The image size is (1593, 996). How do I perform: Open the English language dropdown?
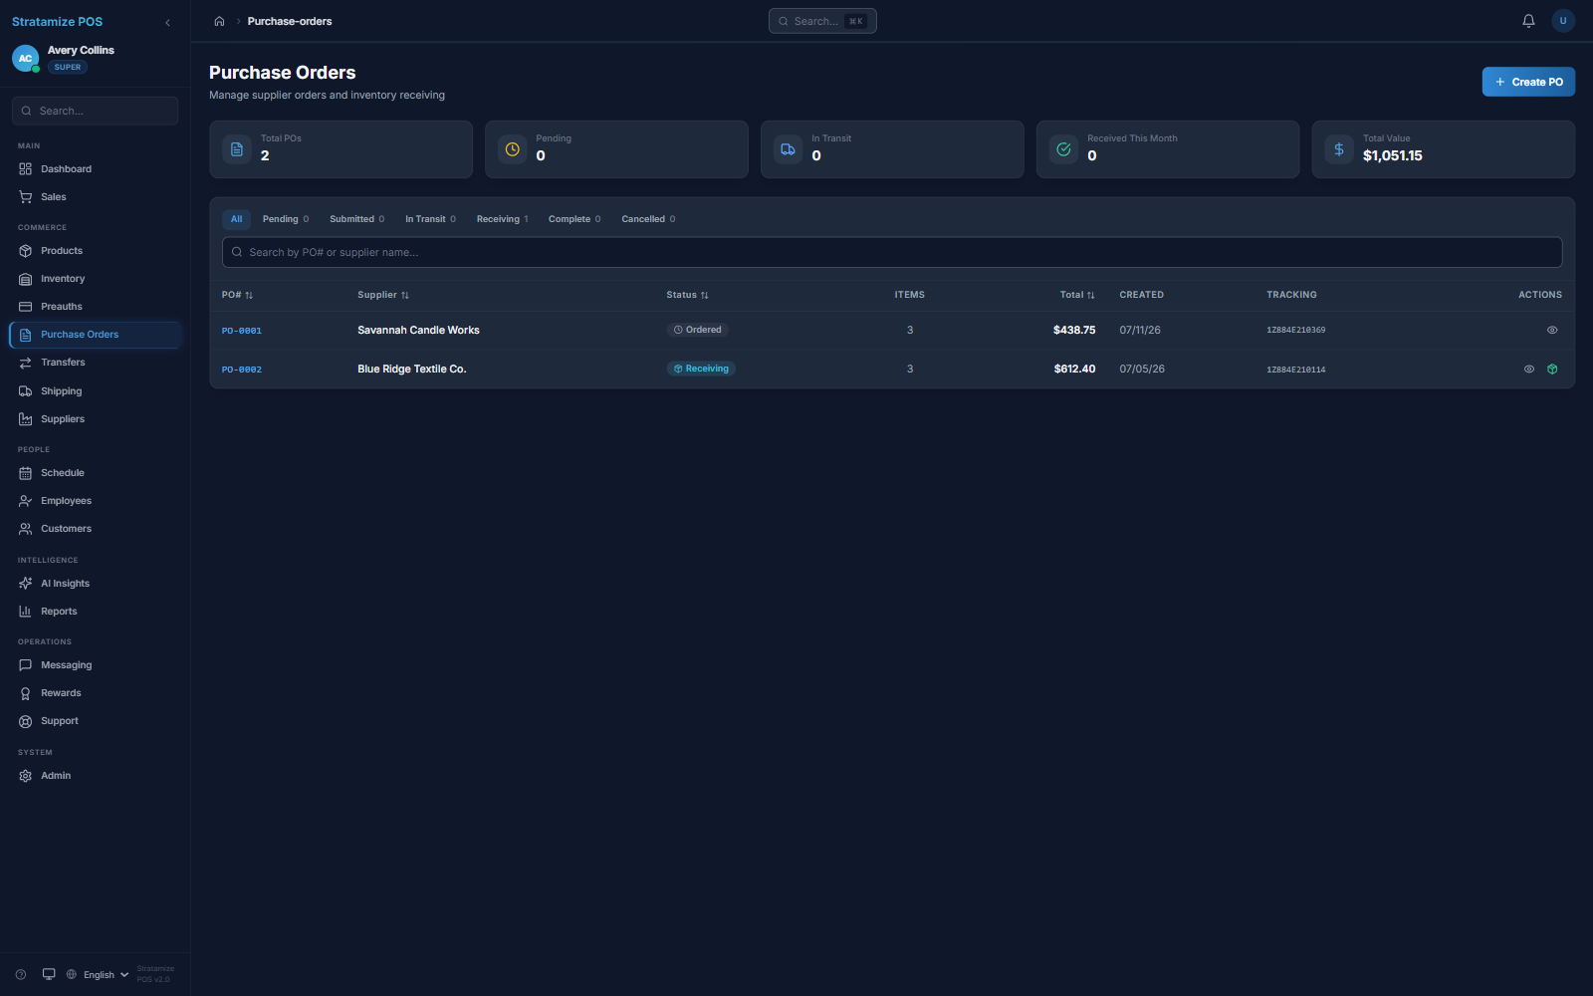[x=98, y=974]
